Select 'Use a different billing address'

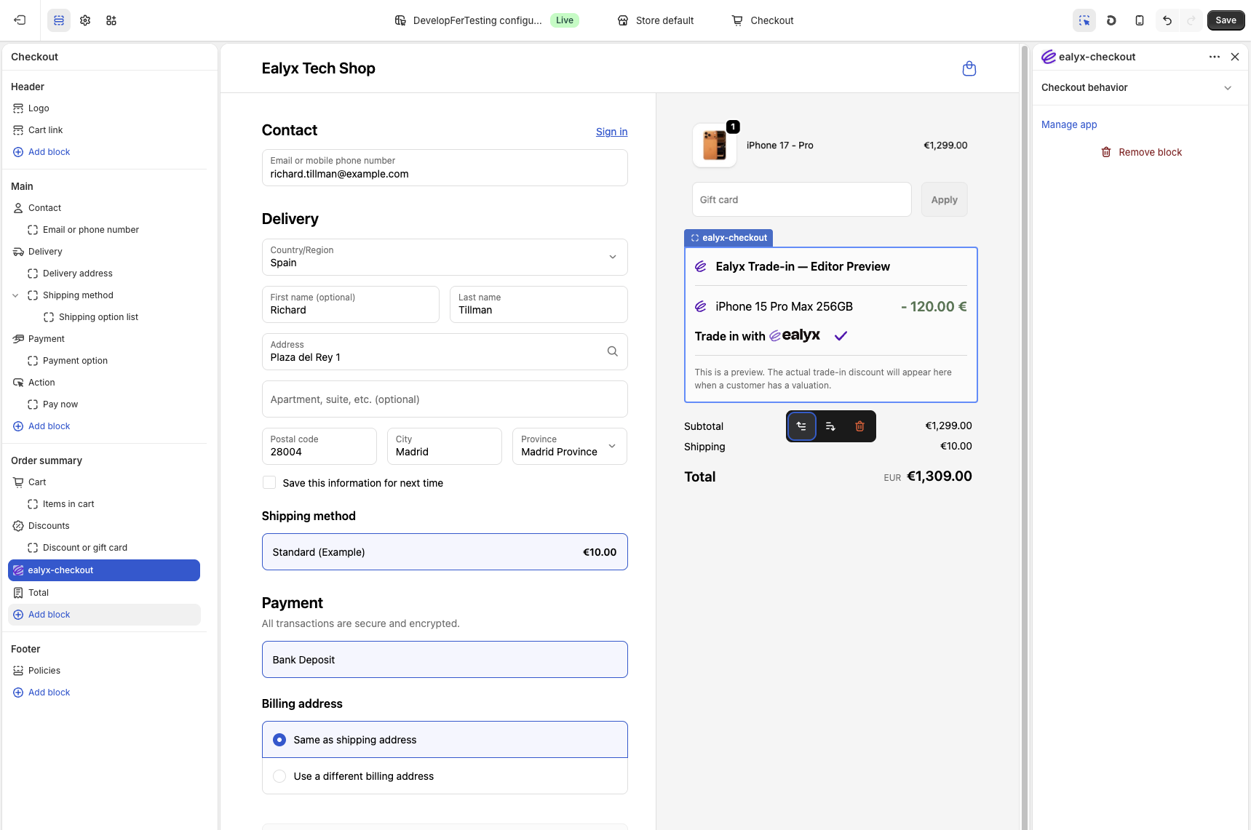pos(279,776)
